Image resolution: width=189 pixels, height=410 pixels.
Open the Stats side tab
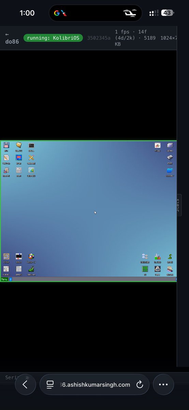coord(178,205)
